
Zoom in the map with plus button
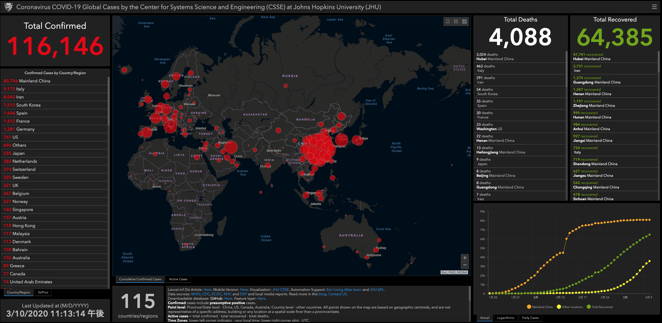point(465,258)
